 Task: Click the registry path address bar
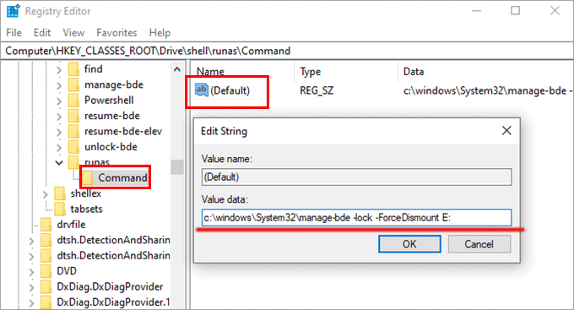(287, 51)
